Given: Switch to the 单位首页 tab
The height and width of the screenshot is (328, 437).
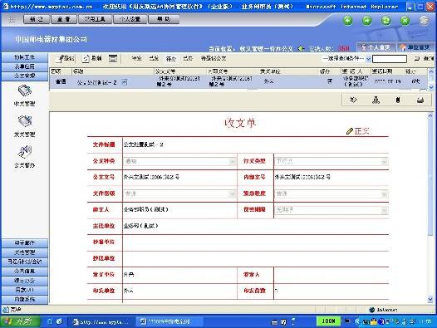Looking at the screenshot, I should (415, 47).
